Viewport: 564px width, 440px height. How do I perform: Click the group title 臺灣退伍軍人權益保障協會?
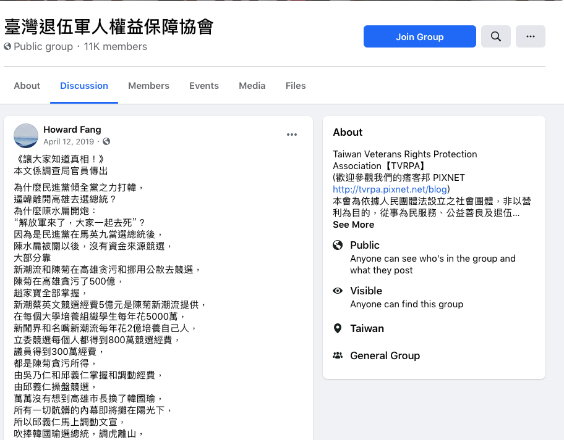[109, 27]
